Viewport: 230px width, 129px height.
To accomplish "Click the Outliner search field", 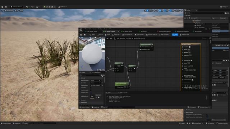I will pyautogui.click(x=206, y=13).
